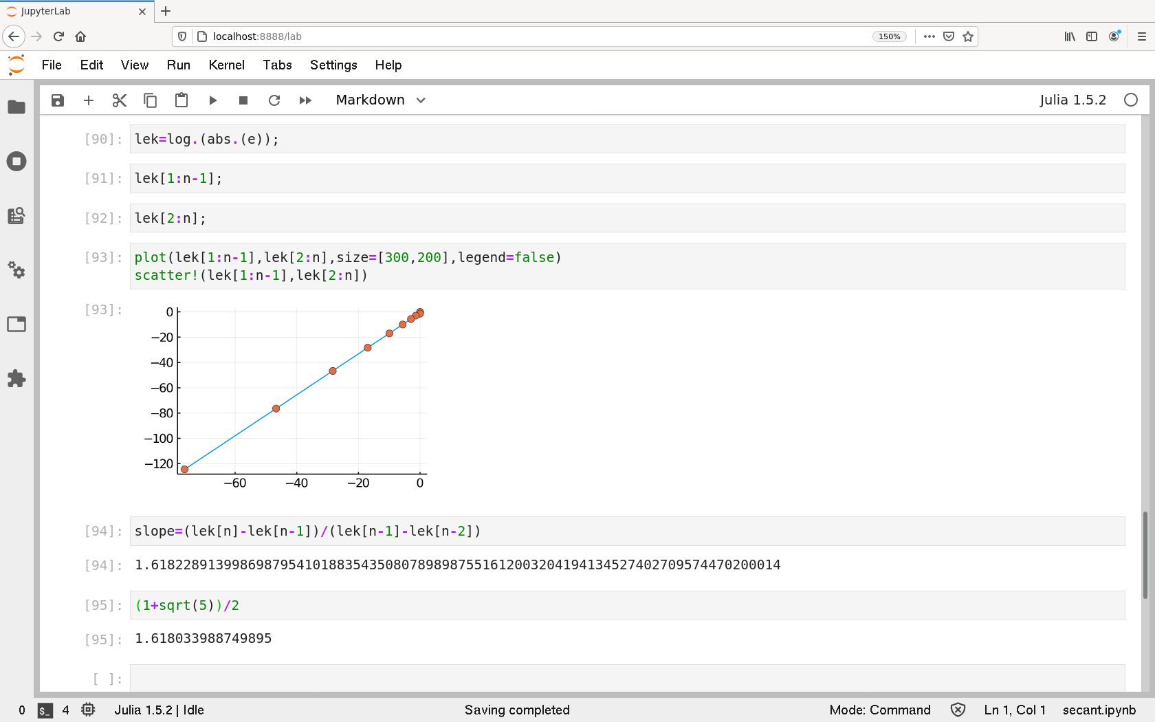Screen dimensions: 1155x722
Task: Cut the selected cell with scissors icon
Action: pos(120,100)
